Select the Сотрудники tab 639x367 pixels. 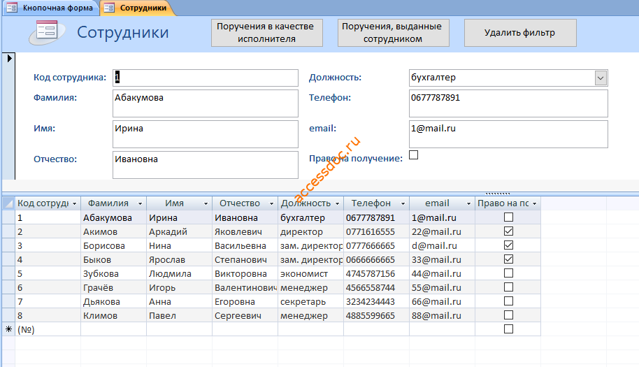pyautogui.click(x=138, y=7)
